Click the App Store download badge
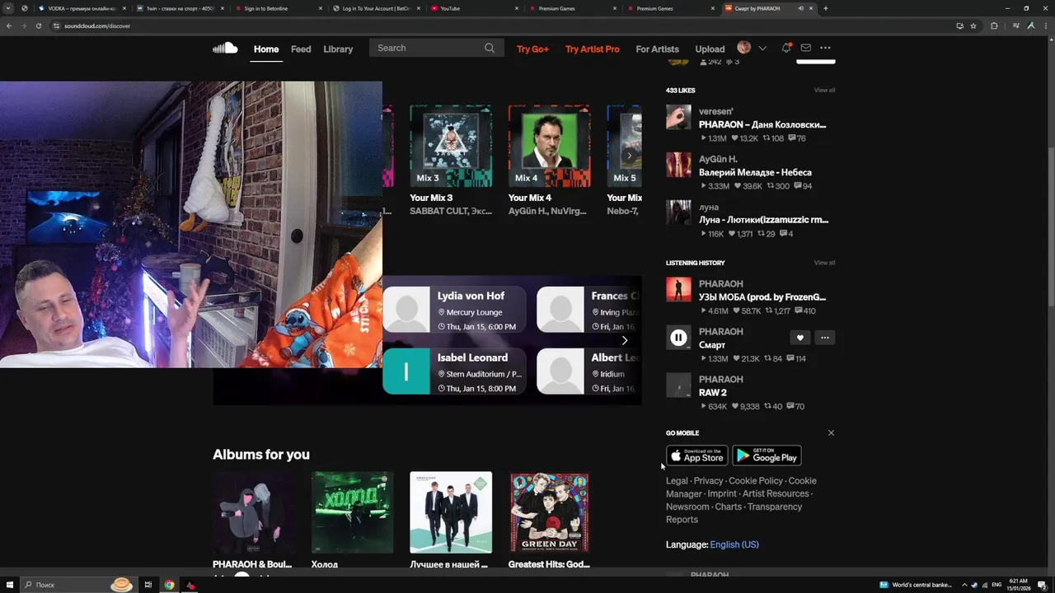The height and width of the screenshot is (593, 1055). [696, 455]
